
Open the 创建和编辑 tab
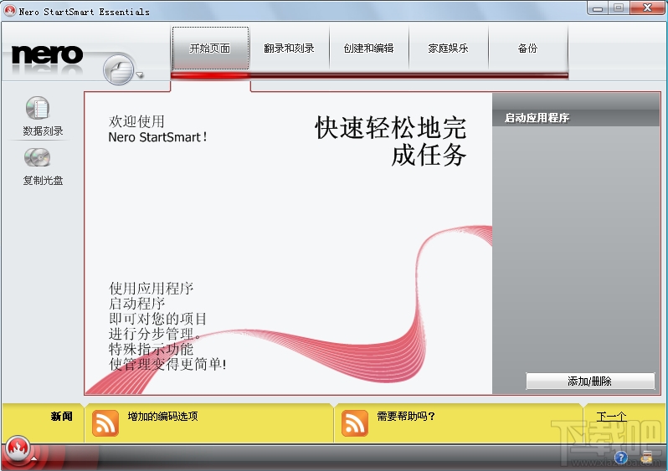click(369, 49)
